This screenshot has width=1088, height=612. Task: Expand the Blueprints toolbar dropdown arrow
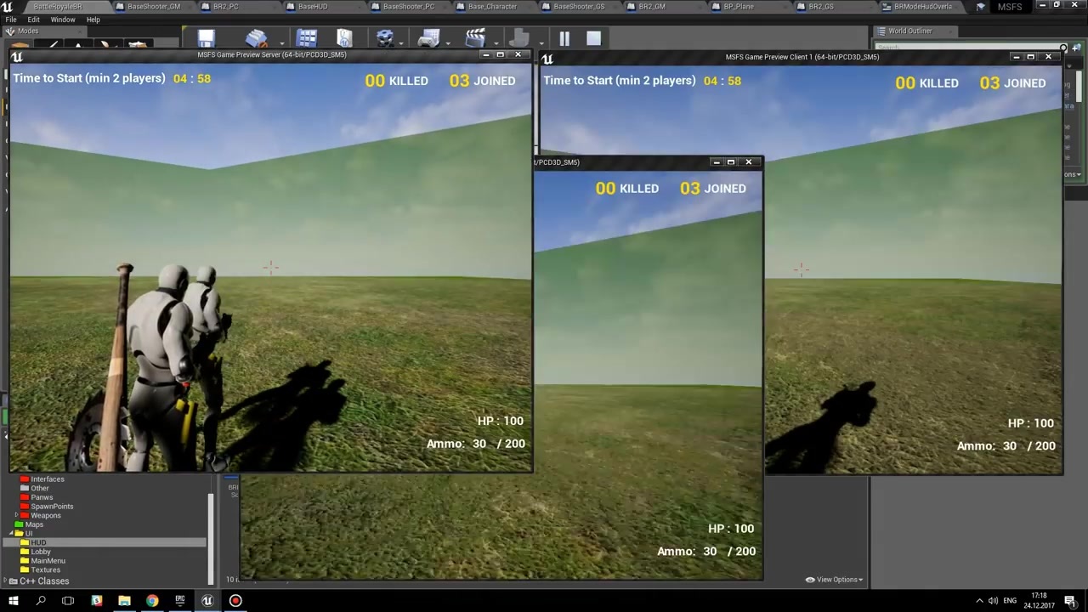[447, 42]
